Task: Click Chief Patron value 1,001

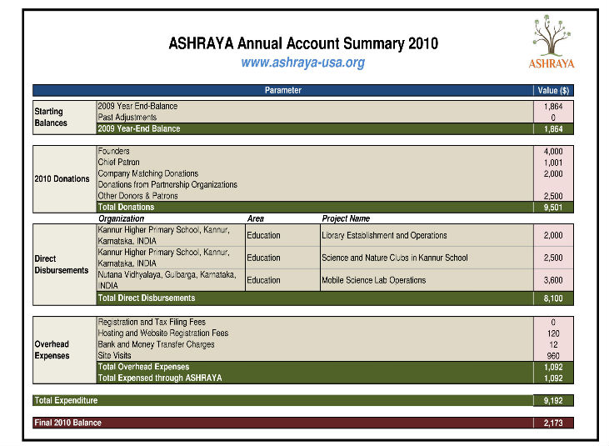Action: [x=553, y=163]
